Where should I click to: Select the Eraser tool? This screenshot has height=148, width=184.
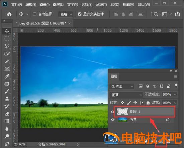tap(7, 114)
